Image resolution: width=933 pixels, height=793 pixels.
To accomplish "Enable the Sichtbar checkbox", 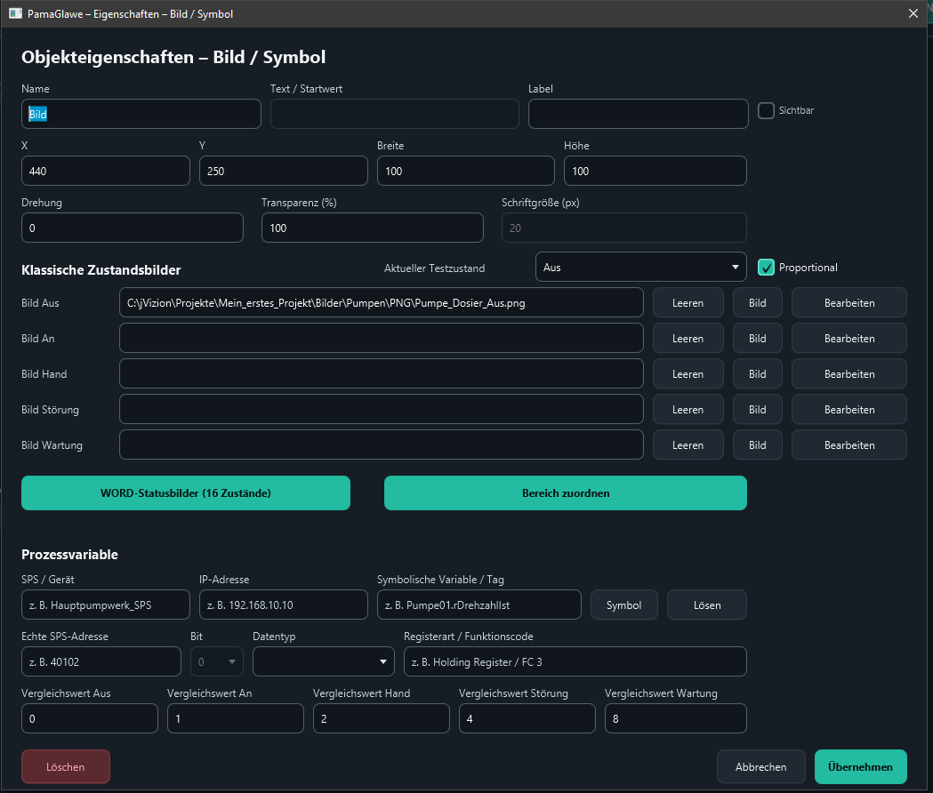I will click(766, 110).
